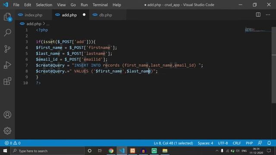Screen dimensions: 276x155
Task: Open the taskbar clock and date
Action: (x=256, y=151)
